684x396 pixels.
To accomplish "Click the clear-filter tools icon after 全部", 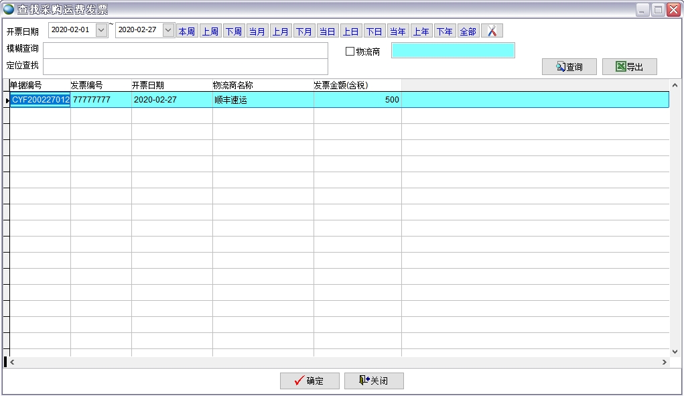I will pos(492,31).
